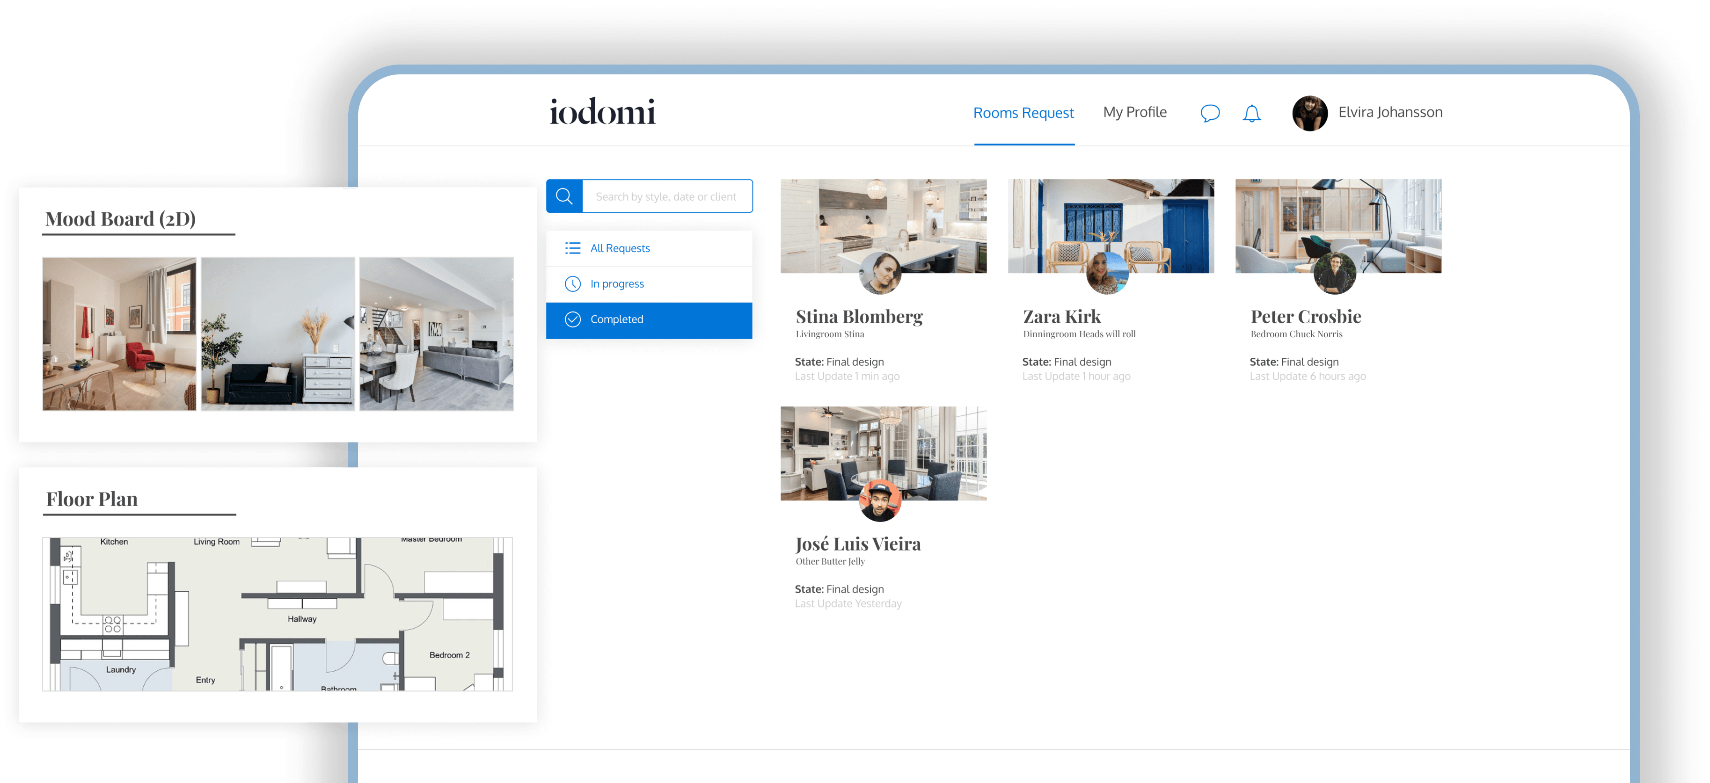This screenshot has height=783, width=1710.
Task: Open mood board image with red armchair
Action: click(x=119, y=334)
